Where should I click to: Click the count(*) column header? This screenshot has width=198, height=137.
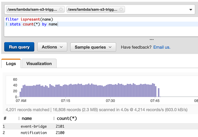pos(67,118)
